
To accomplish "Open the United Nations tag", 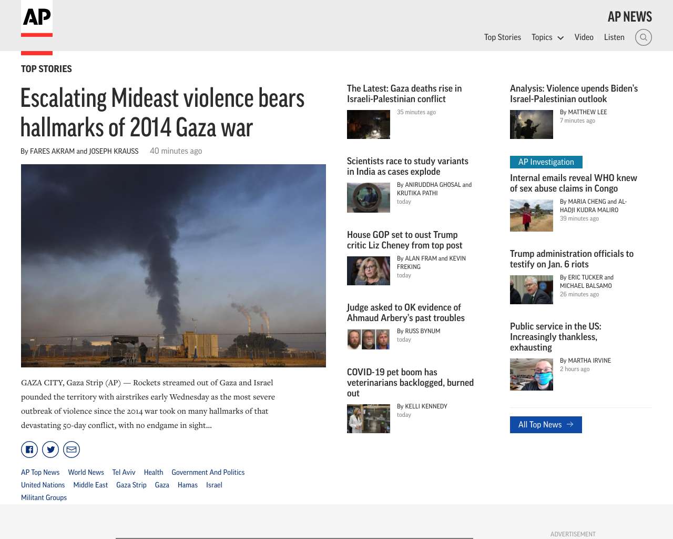I will coord(43,485).
